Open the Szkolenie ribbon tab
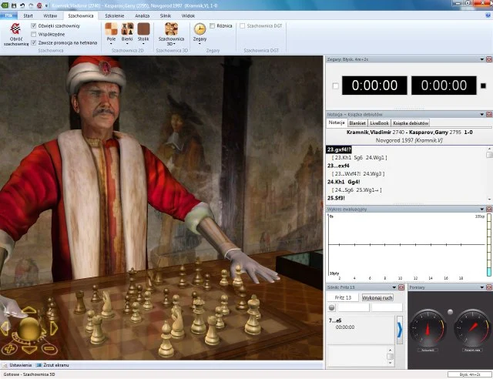The width and height of the screenshot is (493, 379). pyautogui.click(x=115, y=15)
